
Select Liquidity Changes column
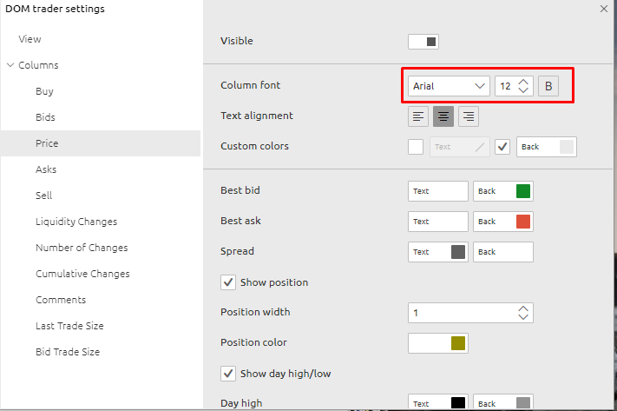click(x=76, y=222)
